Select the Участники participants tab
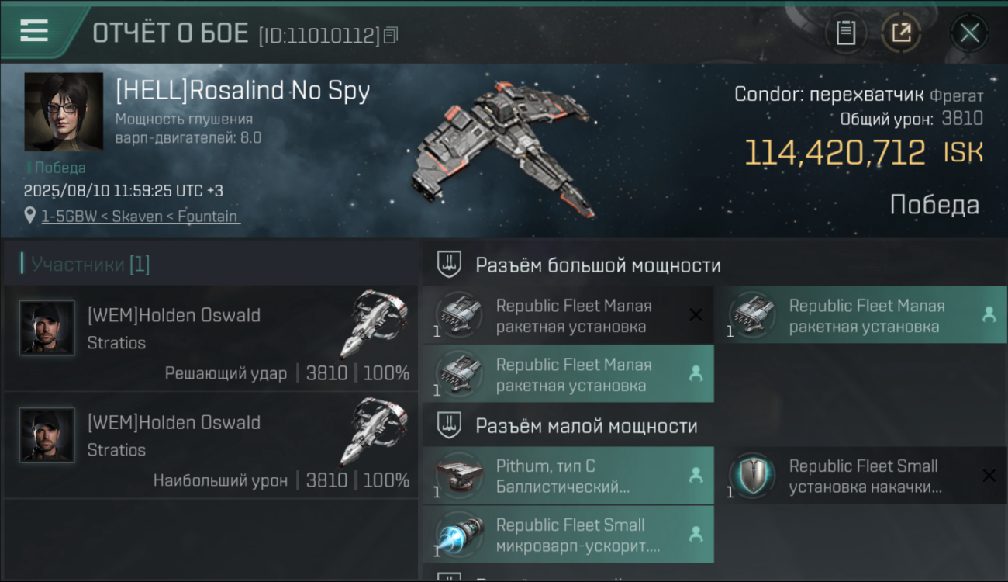 [x=85, y=265]
